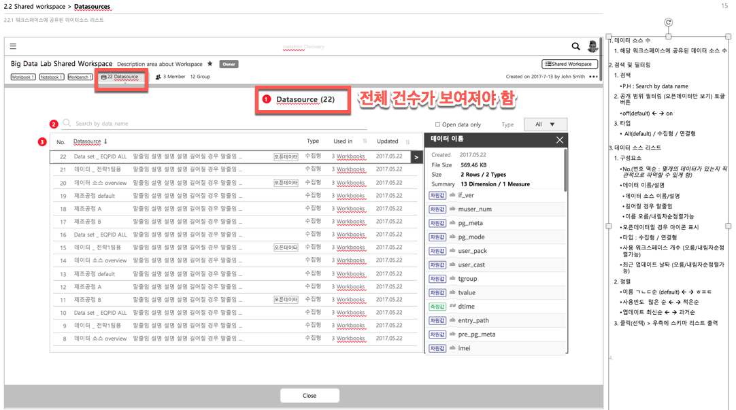736x410 pixels.
Task: Enable the Open data only checkbox
Action: click(437, 124)
